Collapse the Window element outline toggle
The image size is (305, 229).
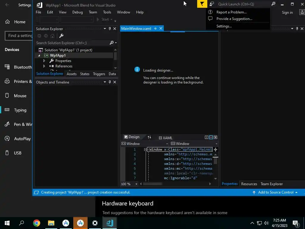click(x=145, y=150)
